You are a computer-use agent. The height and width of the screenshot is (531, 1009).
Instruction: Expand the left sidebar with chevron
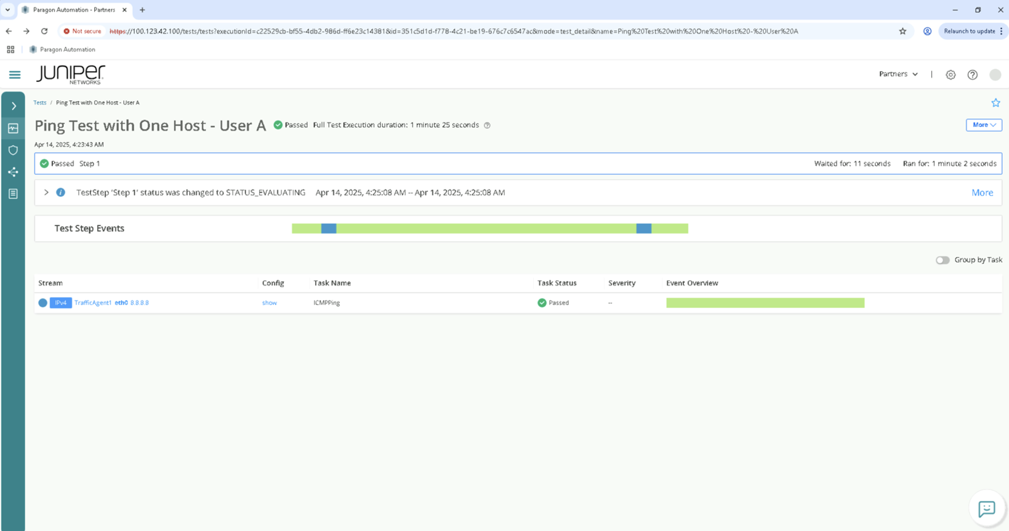(x=13, y=106)
